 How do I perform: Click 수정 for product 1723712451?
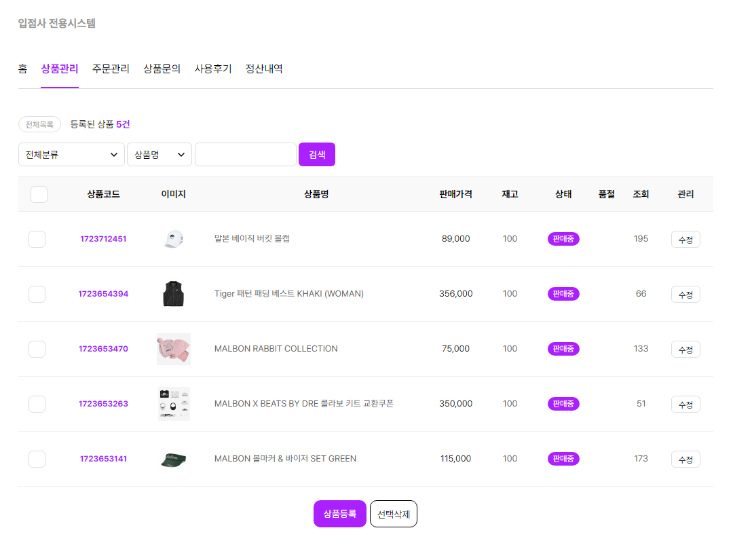pyautogui.click(x=685, y=240)
